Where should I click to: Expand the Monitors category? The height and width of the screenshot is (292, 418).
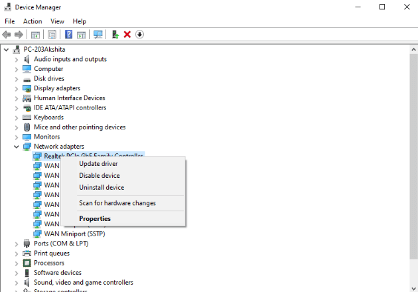coord(17,137)
